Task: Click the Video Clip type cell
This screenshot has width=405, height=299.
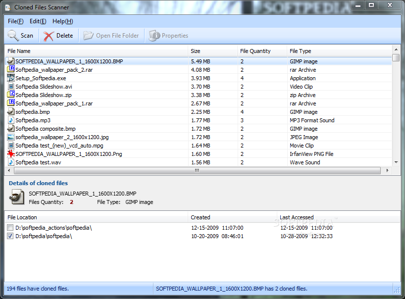Action: (301, 87)
